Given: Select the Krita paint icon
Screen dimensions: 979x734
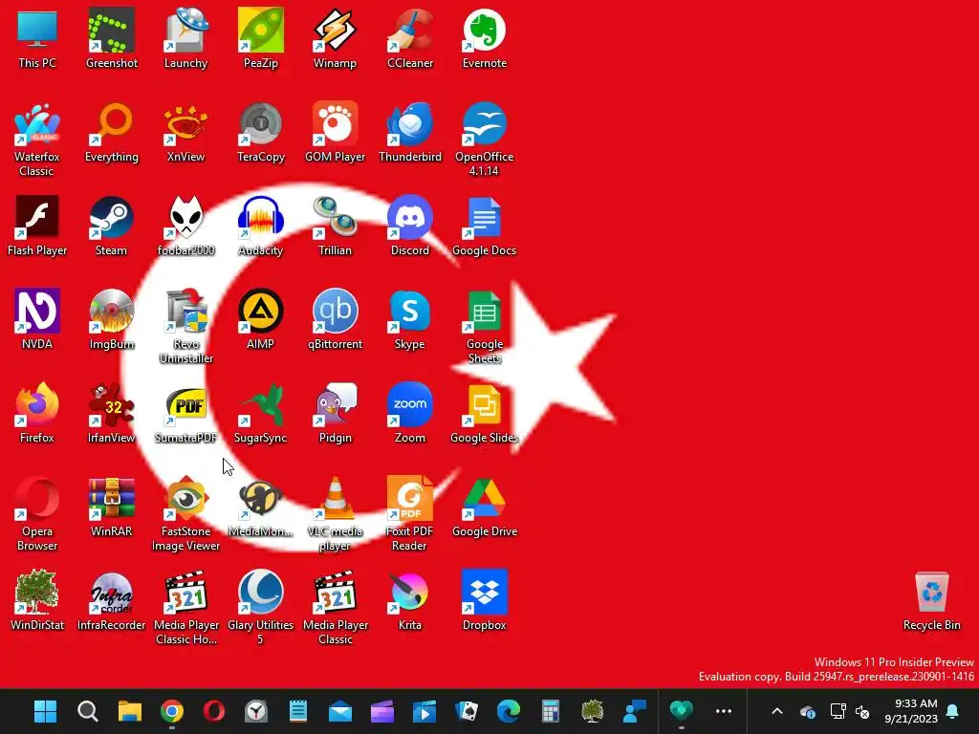Looking at the screenshot, I should pos(410,600).
